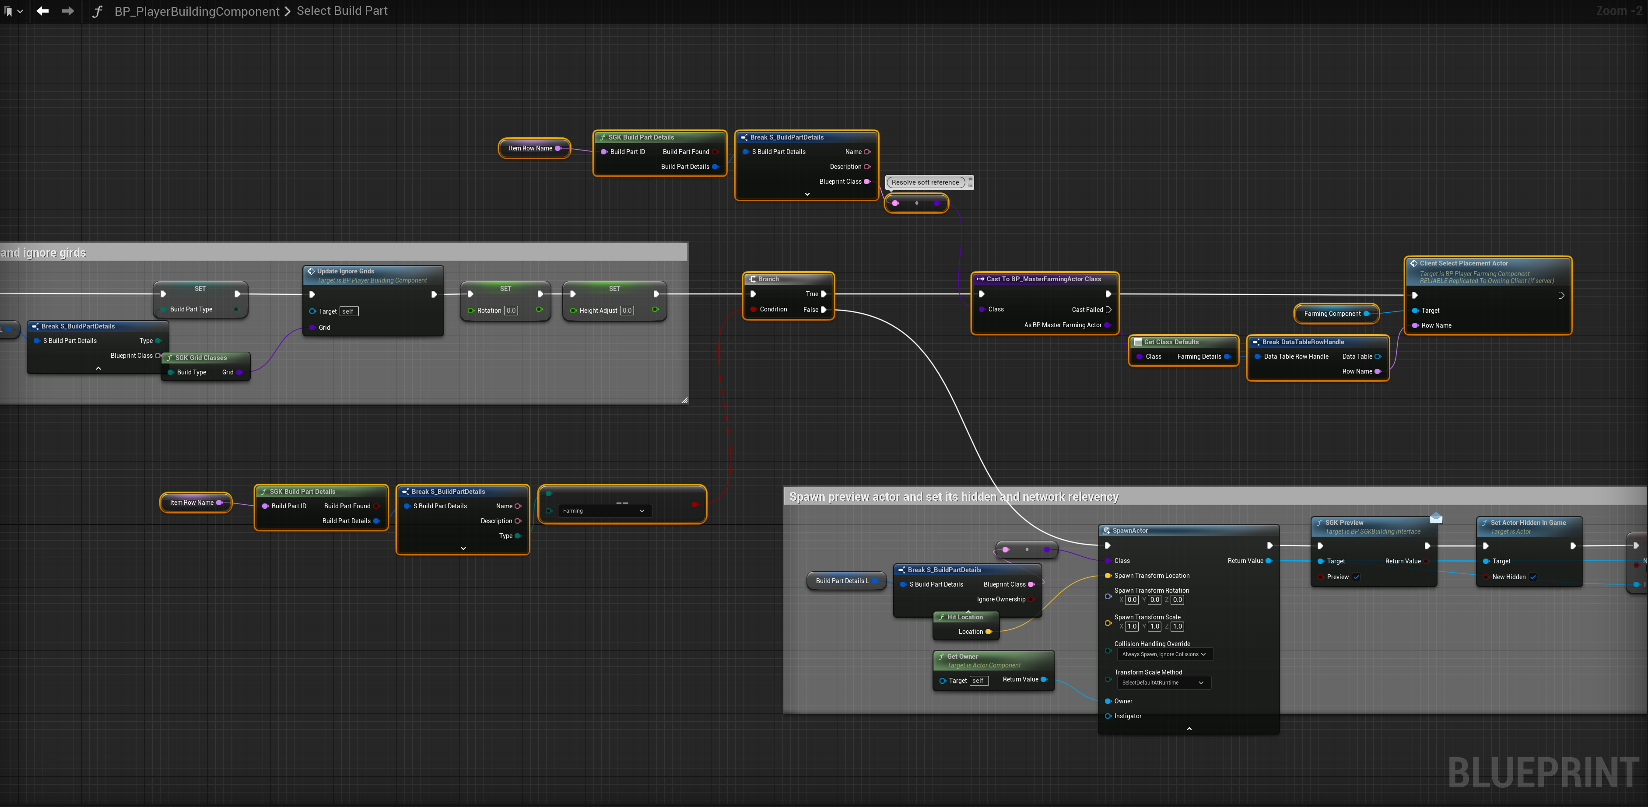
Task: Click Cast To BP_MasterFarmingActor Class node icon
Action: point(980,279)
